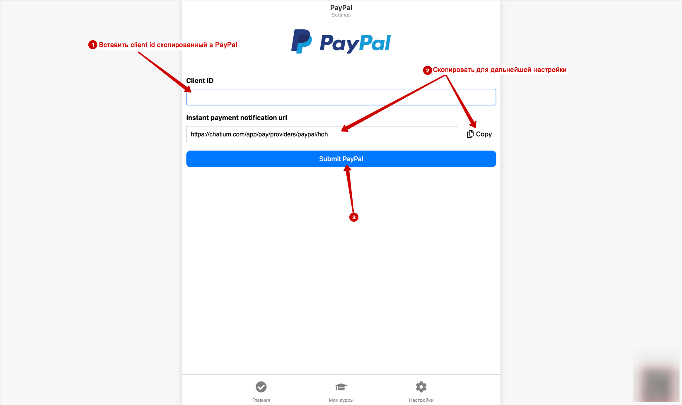Click the red numbered marker 2
682x405 pixels.
428,70
